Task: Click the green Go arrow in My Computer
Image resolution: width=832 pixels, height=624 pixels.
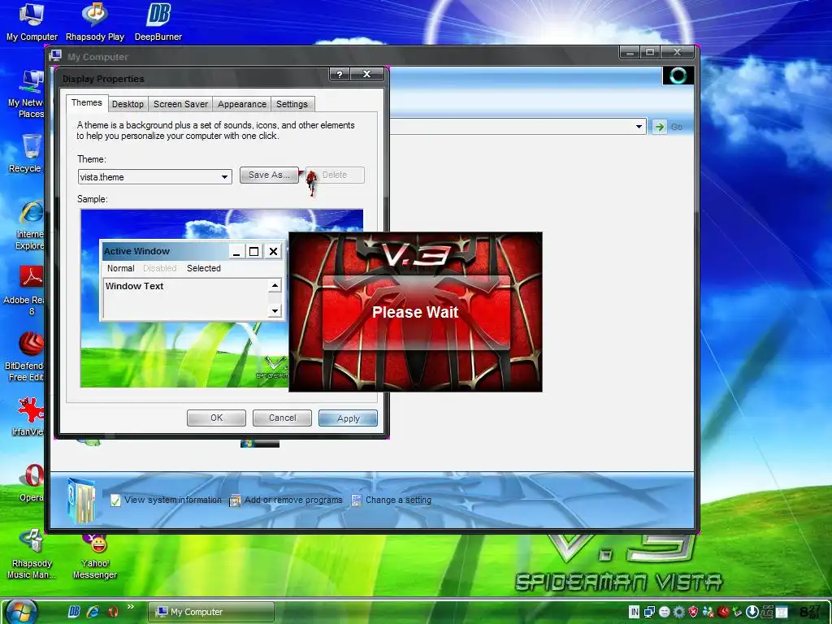Action: pos(659,127)
